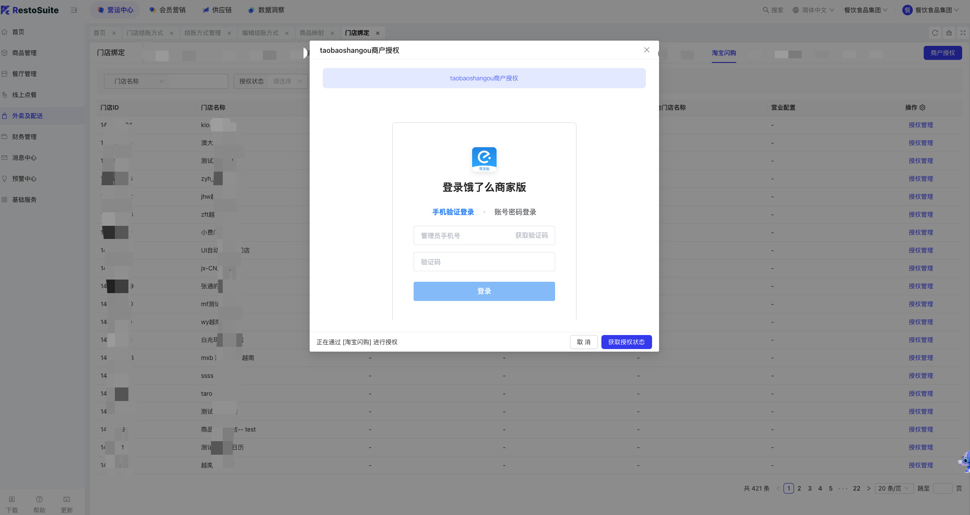Open the 20 条/页 page size dropdown
The height and width of the screenshot is (515, 970).
coord(894,488)
